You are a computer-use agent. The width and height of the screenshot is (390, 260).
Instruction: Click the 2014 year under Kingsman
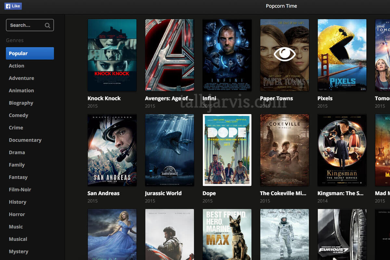[x=323, y=201]
